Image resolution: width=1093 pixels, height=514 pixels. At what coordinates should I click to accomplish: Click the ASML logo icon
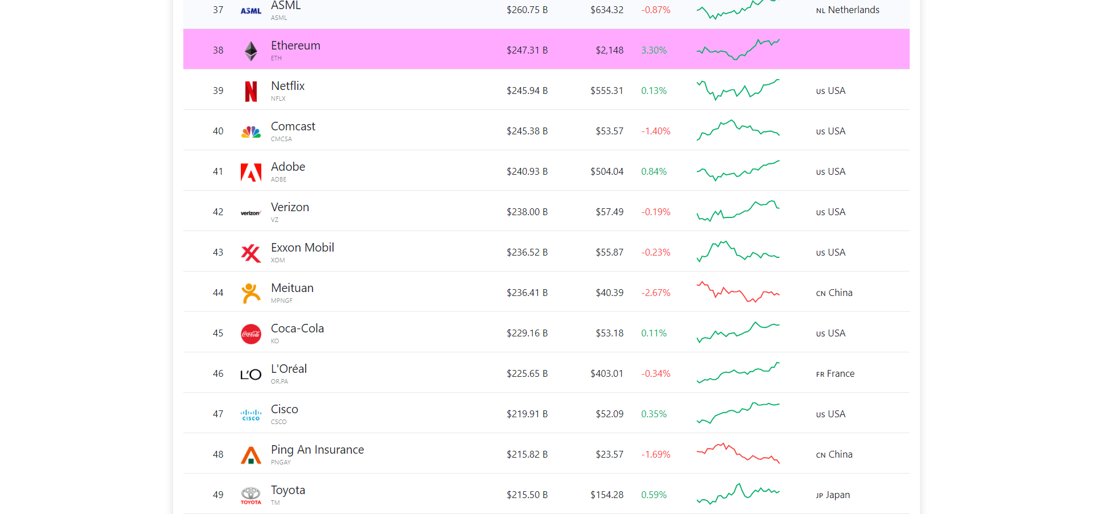(x=251, y=11)
